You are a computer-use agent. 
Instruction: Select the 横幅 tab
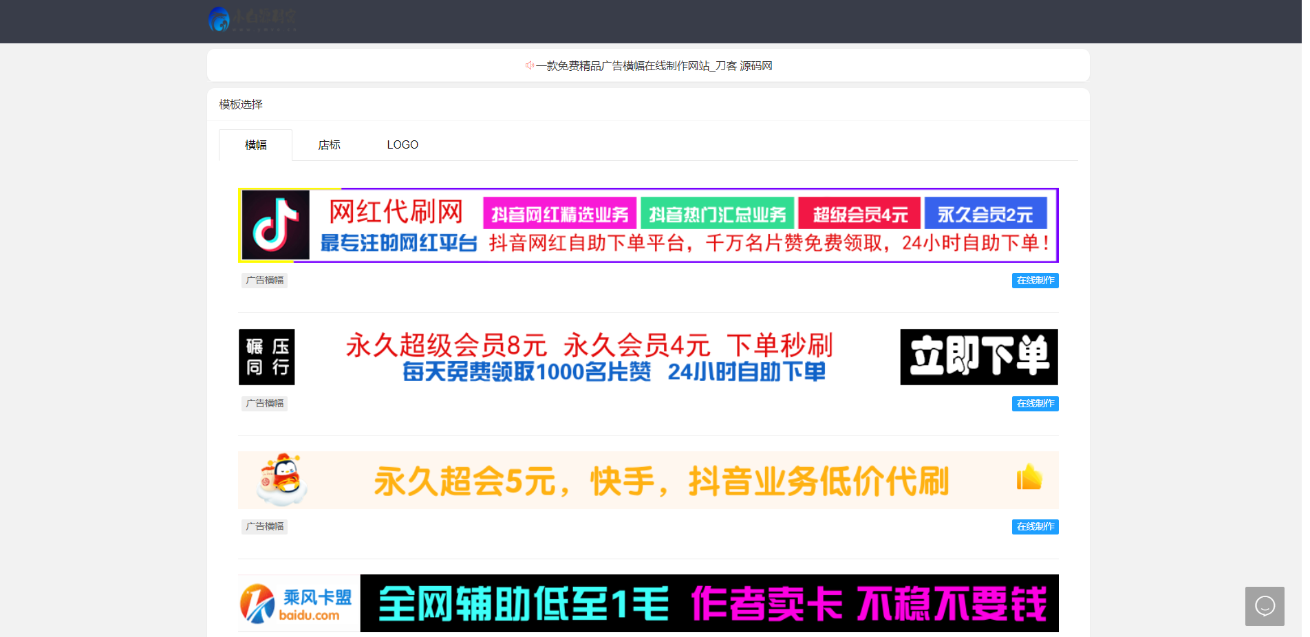(x=255, y=144)
